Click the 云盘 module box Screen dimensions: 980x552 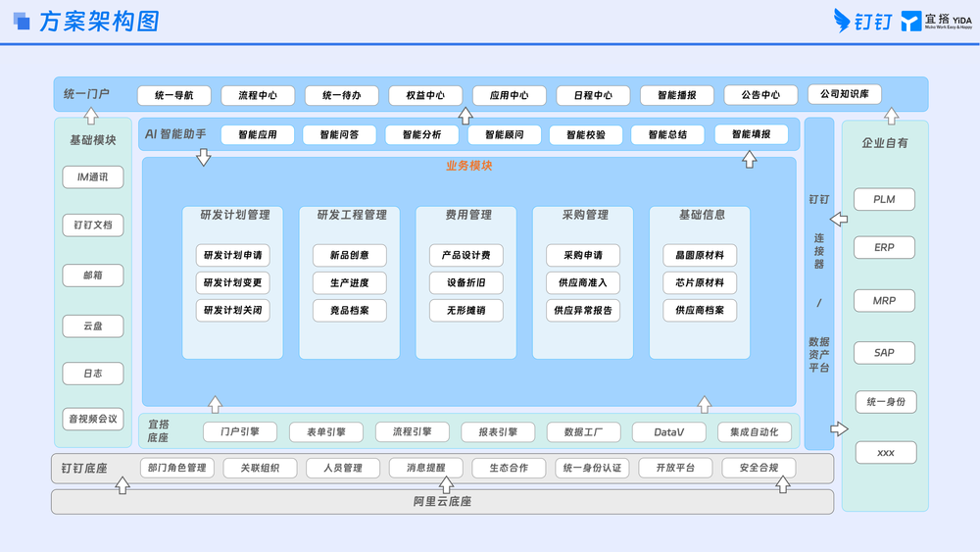pyautogui.click(x=92, y=326)
